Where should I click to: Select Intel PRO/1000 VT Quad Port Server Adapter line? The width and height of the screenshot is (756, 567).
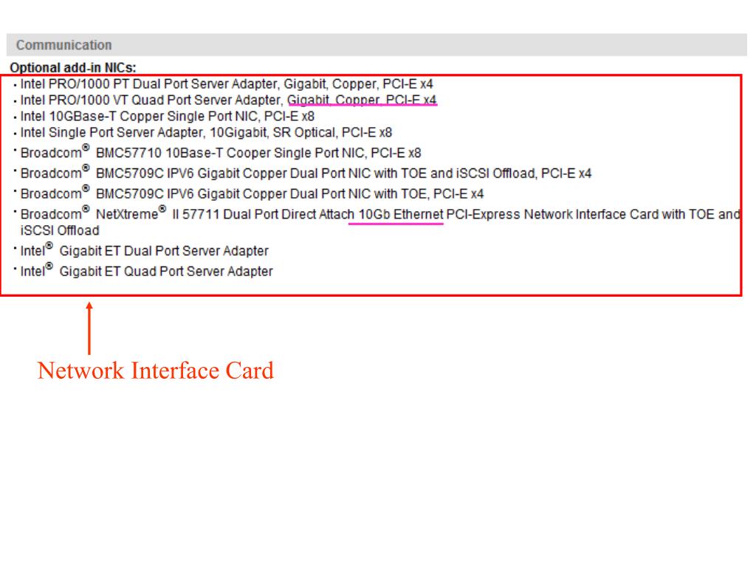coord(228,100)
